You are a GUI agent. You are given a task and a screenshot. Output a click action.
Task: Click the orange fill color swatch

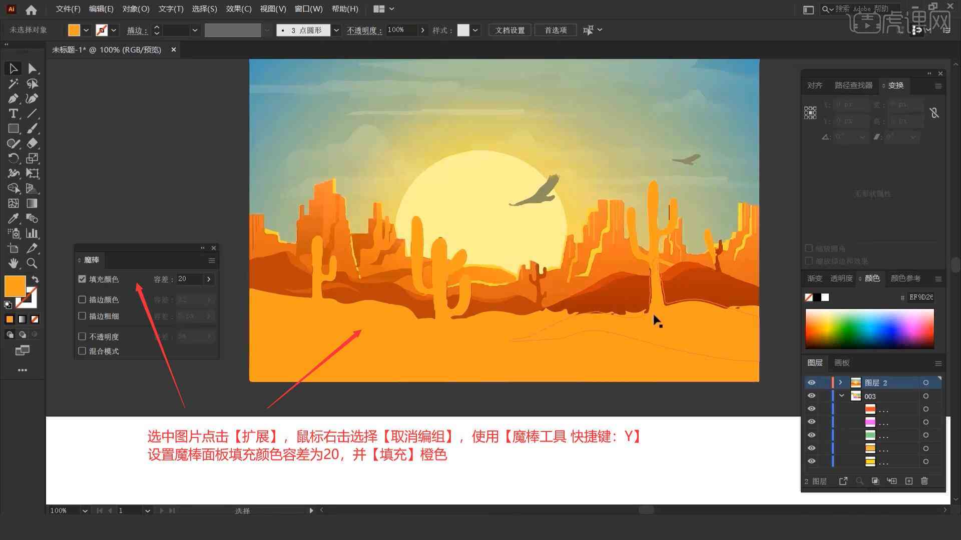[x=15, y=285]
